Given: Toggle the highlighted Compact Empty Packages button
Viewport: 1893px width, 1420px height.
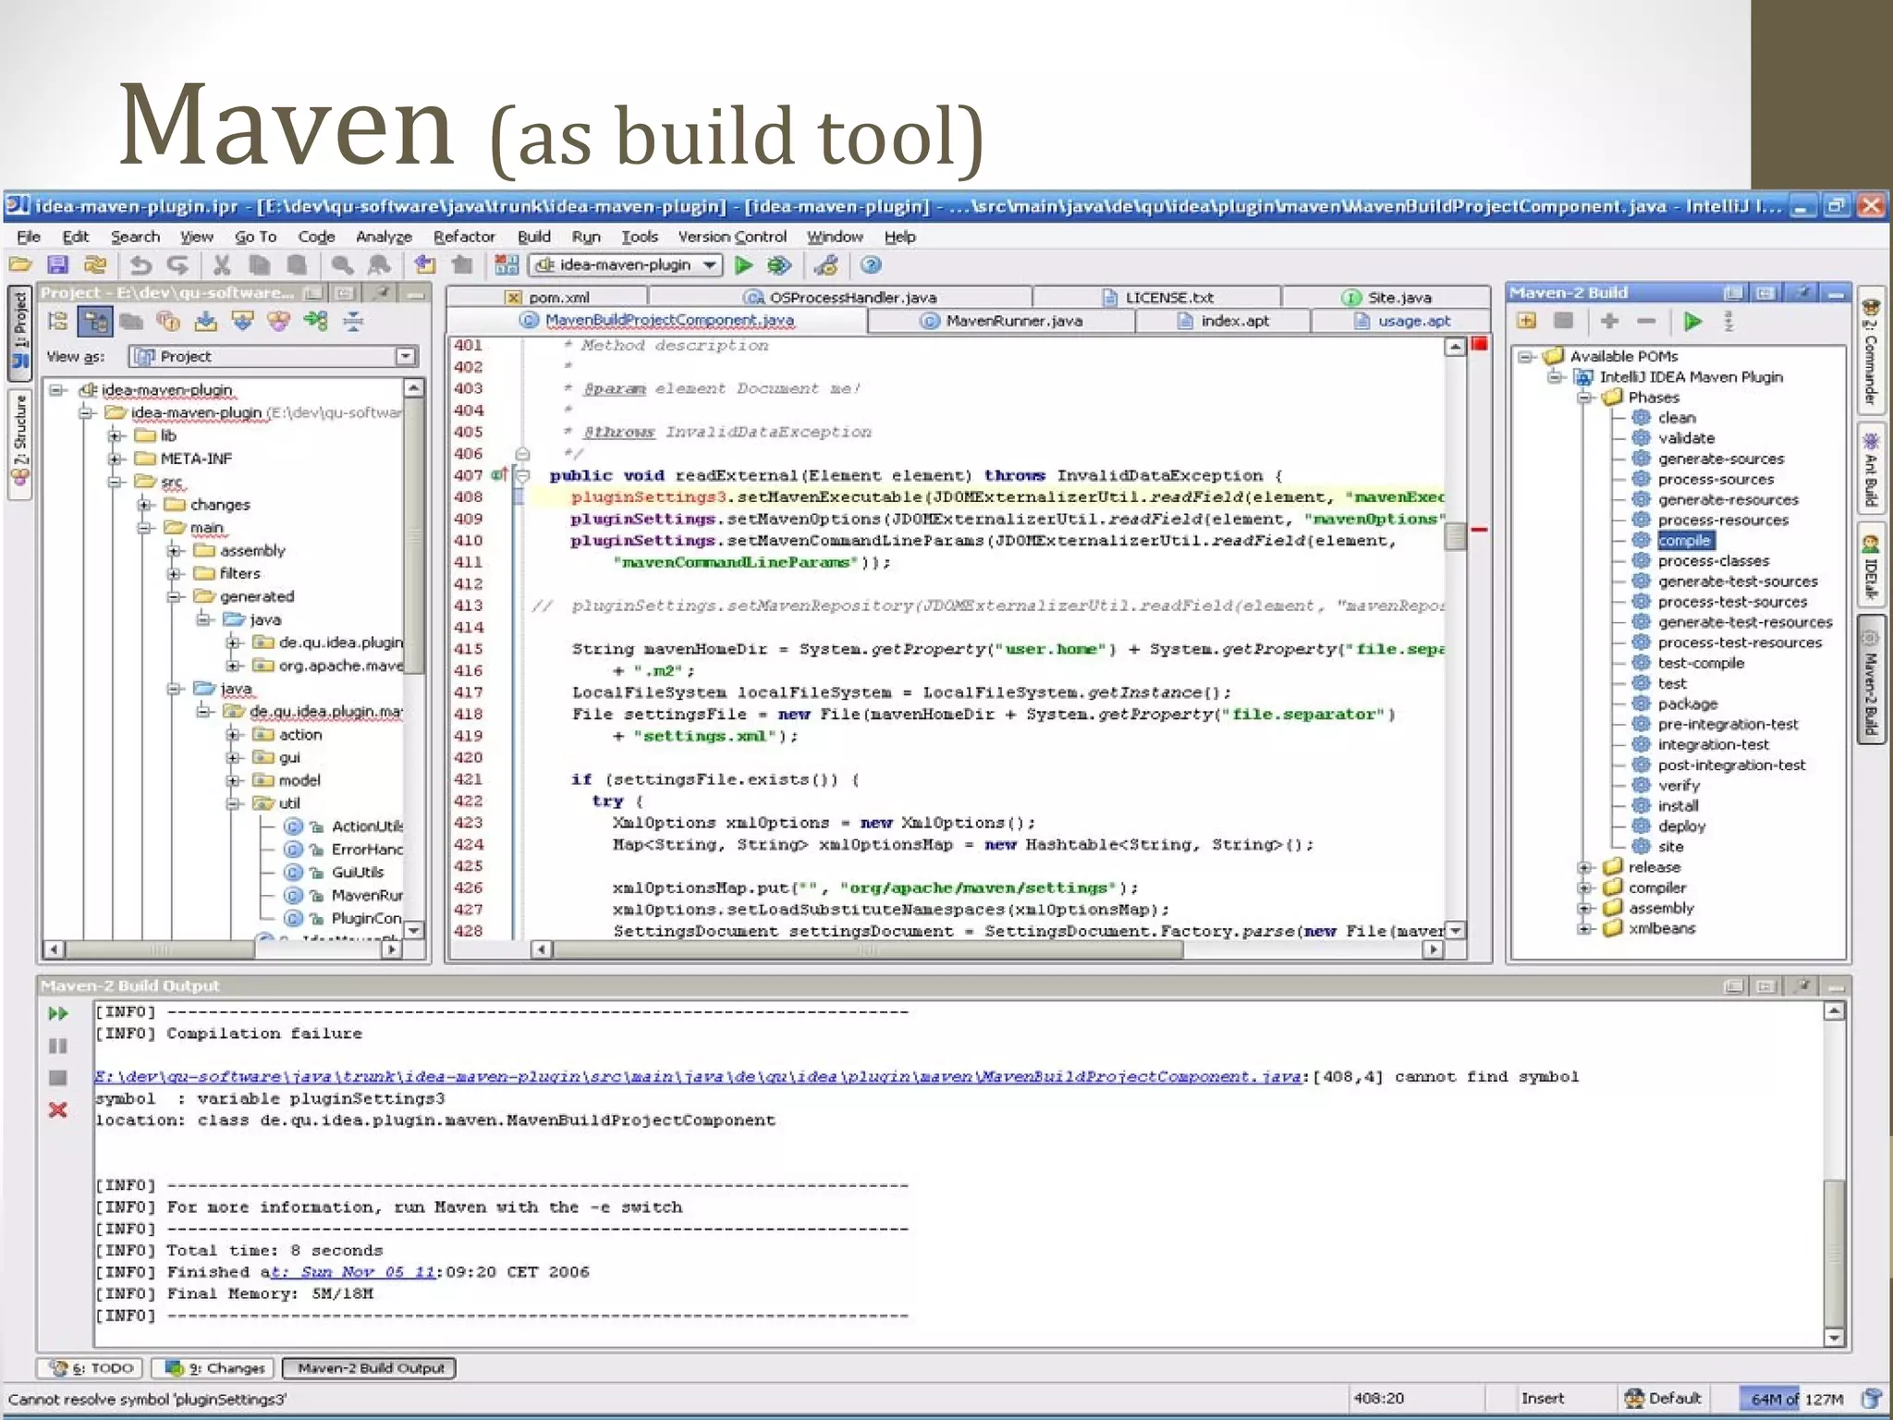Looking at the screenshot, I should click(95, 321).
